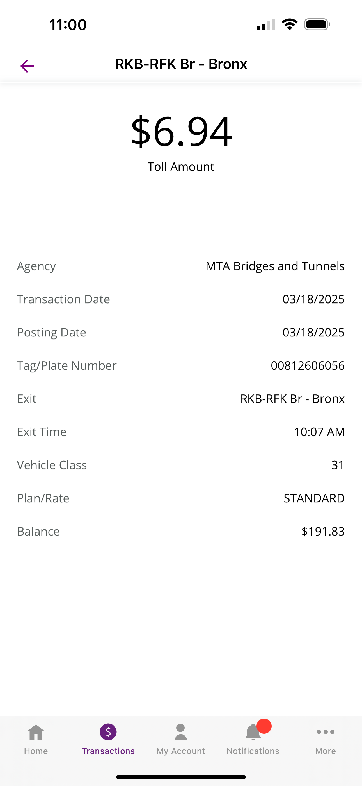362x786 pixels.
Task: Select the Tag/Plate Number 00812606056
Action: click(308, 365)
